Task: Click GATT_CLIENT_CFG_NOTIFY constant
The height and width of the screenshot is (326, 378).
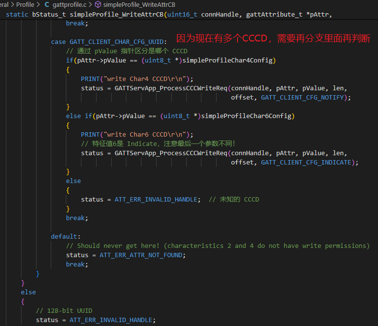Action: [x=303, y=98]
